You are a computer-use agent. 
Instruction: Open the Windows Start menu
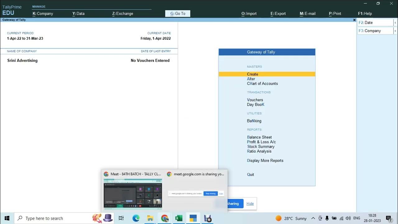7,218
